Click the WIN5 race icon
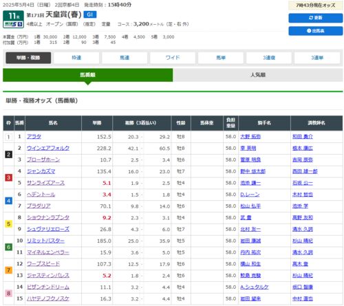344x306 pixels. [x=13, y=24]
